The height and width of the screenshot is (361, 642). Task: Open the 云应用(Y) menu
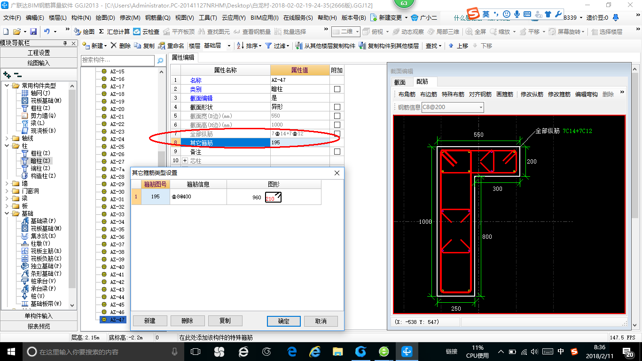point(234,17)
